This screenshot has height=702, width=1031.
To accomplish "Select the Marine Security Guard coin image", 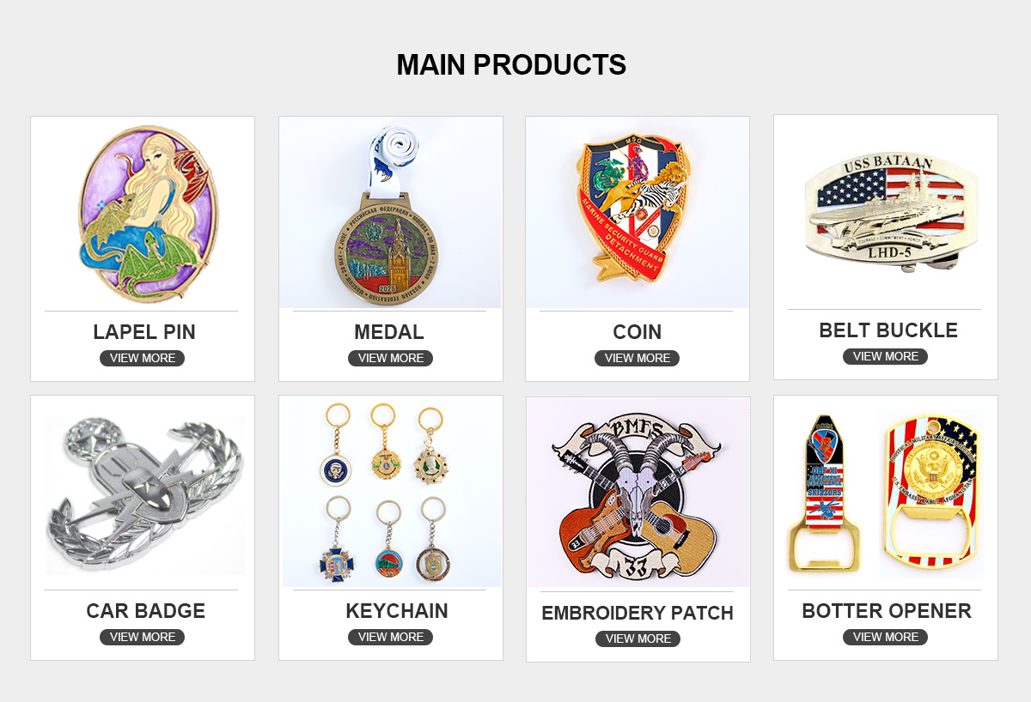I will coord(638,213).
